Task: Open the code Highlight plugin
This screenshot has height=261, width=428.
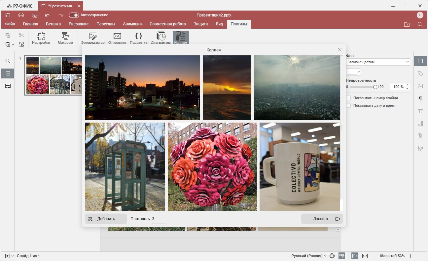Action: pos(139,38)
